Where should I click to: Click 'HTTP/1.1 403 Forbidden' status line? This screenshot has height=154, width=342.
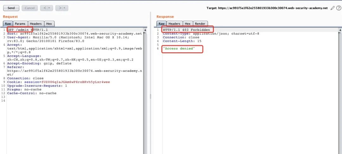(187, 30)
